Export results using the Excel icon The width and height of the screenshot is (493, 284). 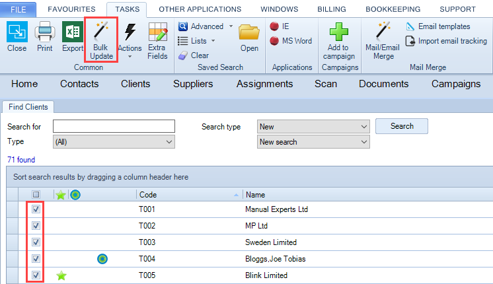coord(73,32)
